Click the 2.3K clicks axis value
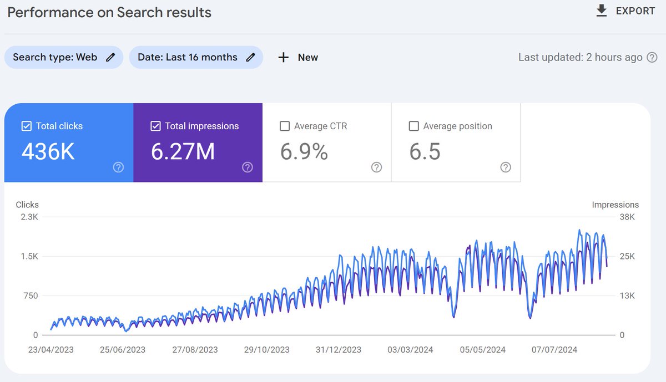The height and width of the screenshot is (382, 666). [x=29, y=217]
